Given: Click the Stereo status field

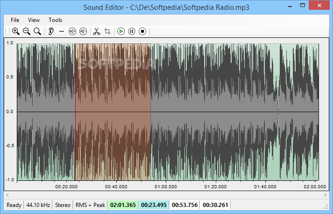Looking at the screenshot, I should [63, 205].
